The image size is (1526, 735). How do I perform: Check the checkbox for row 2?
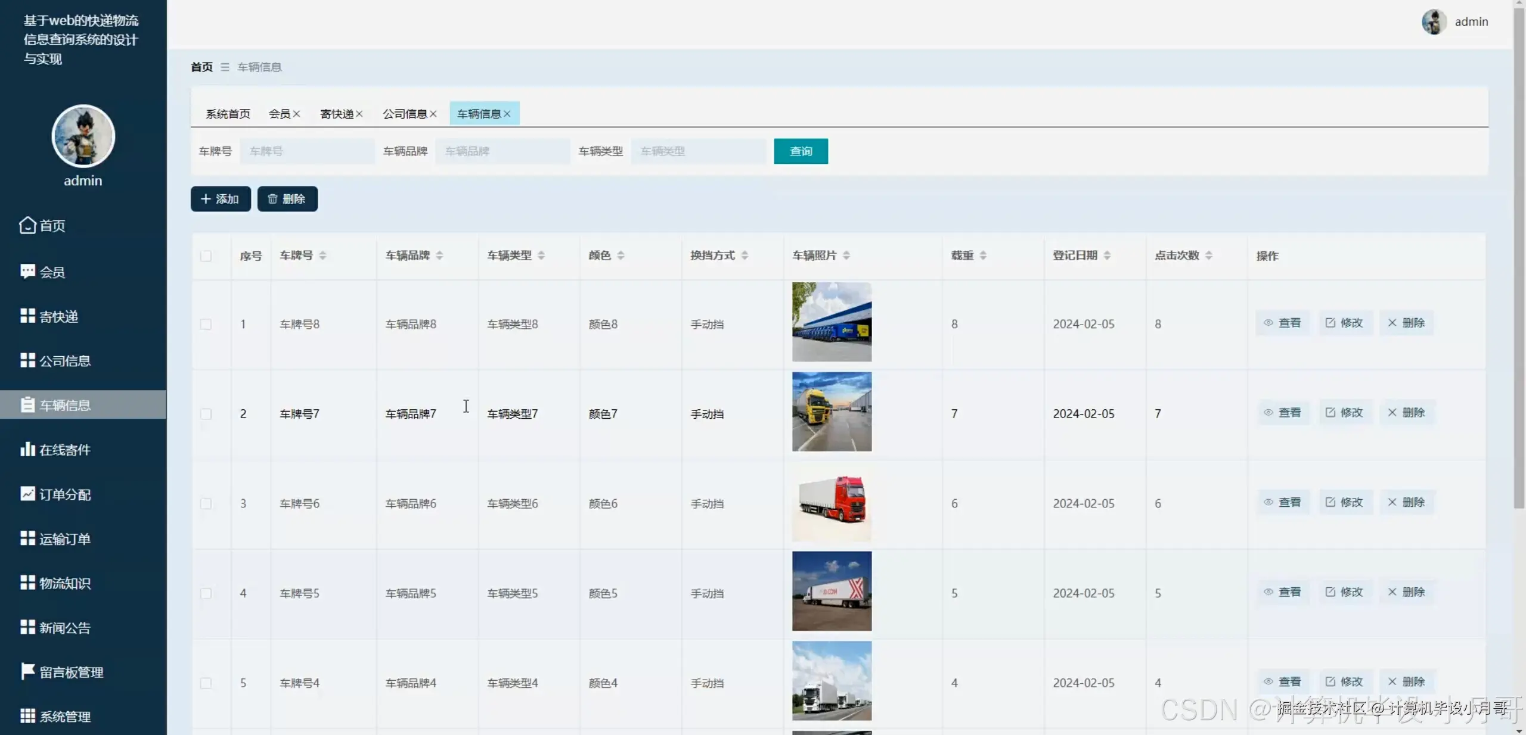coord(206,414)
